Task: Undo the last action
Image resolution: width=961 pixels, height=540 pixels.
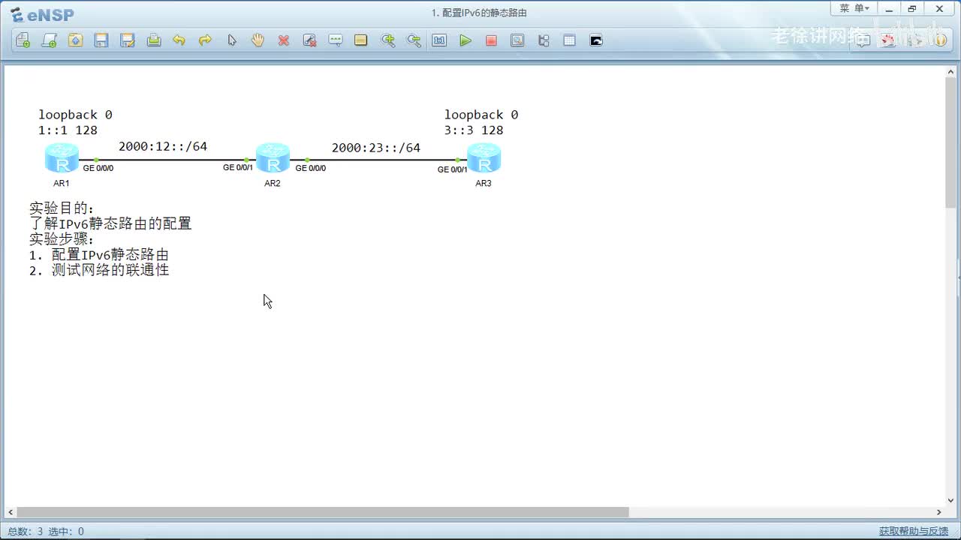Action: coord(179,40)
